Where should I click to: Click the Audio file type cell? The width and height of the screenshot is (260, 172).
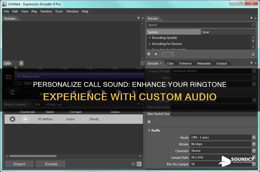[x=71, y=119]
